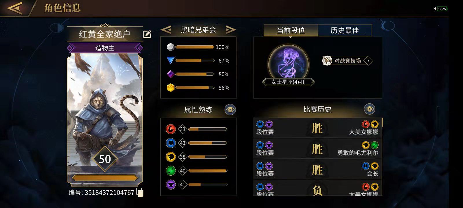The image size is (463, 208).
Task: Select the purple Endurance anvil icon
Action: point(171,185)
